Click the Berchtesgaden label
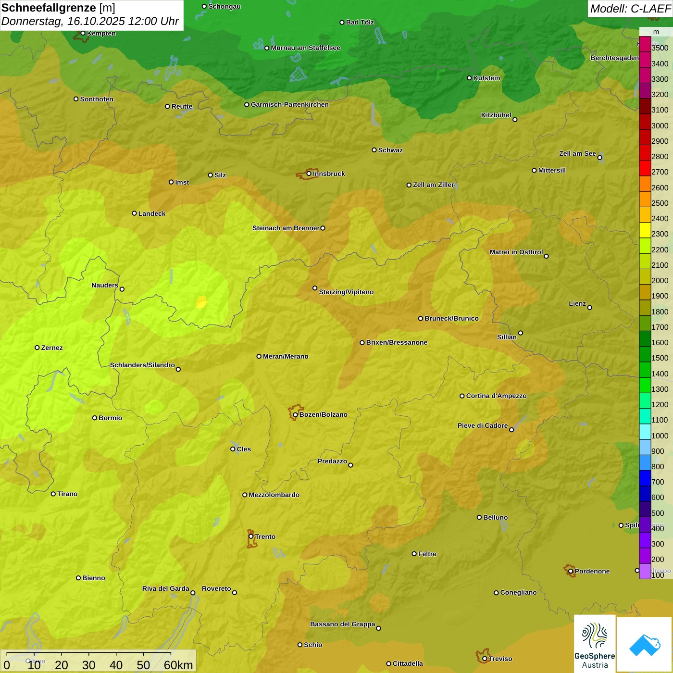The image size is (673, 673). (614, 58)
